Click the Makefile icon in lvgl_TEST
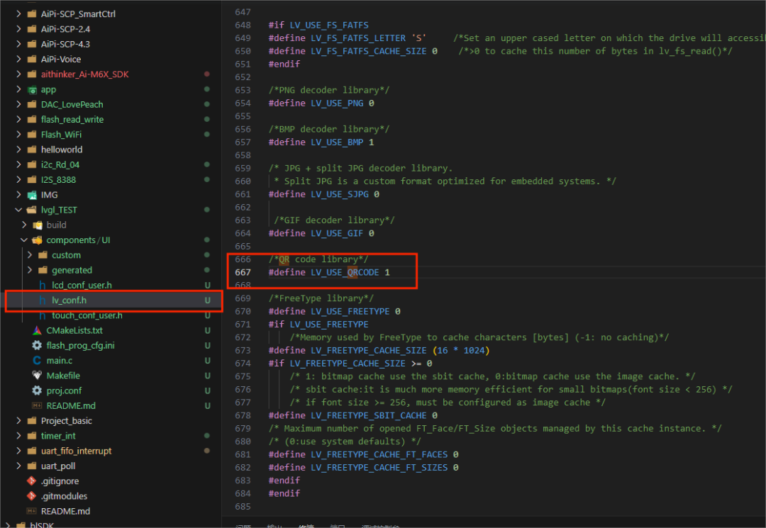The image size is (766, 528). point(37,375)
